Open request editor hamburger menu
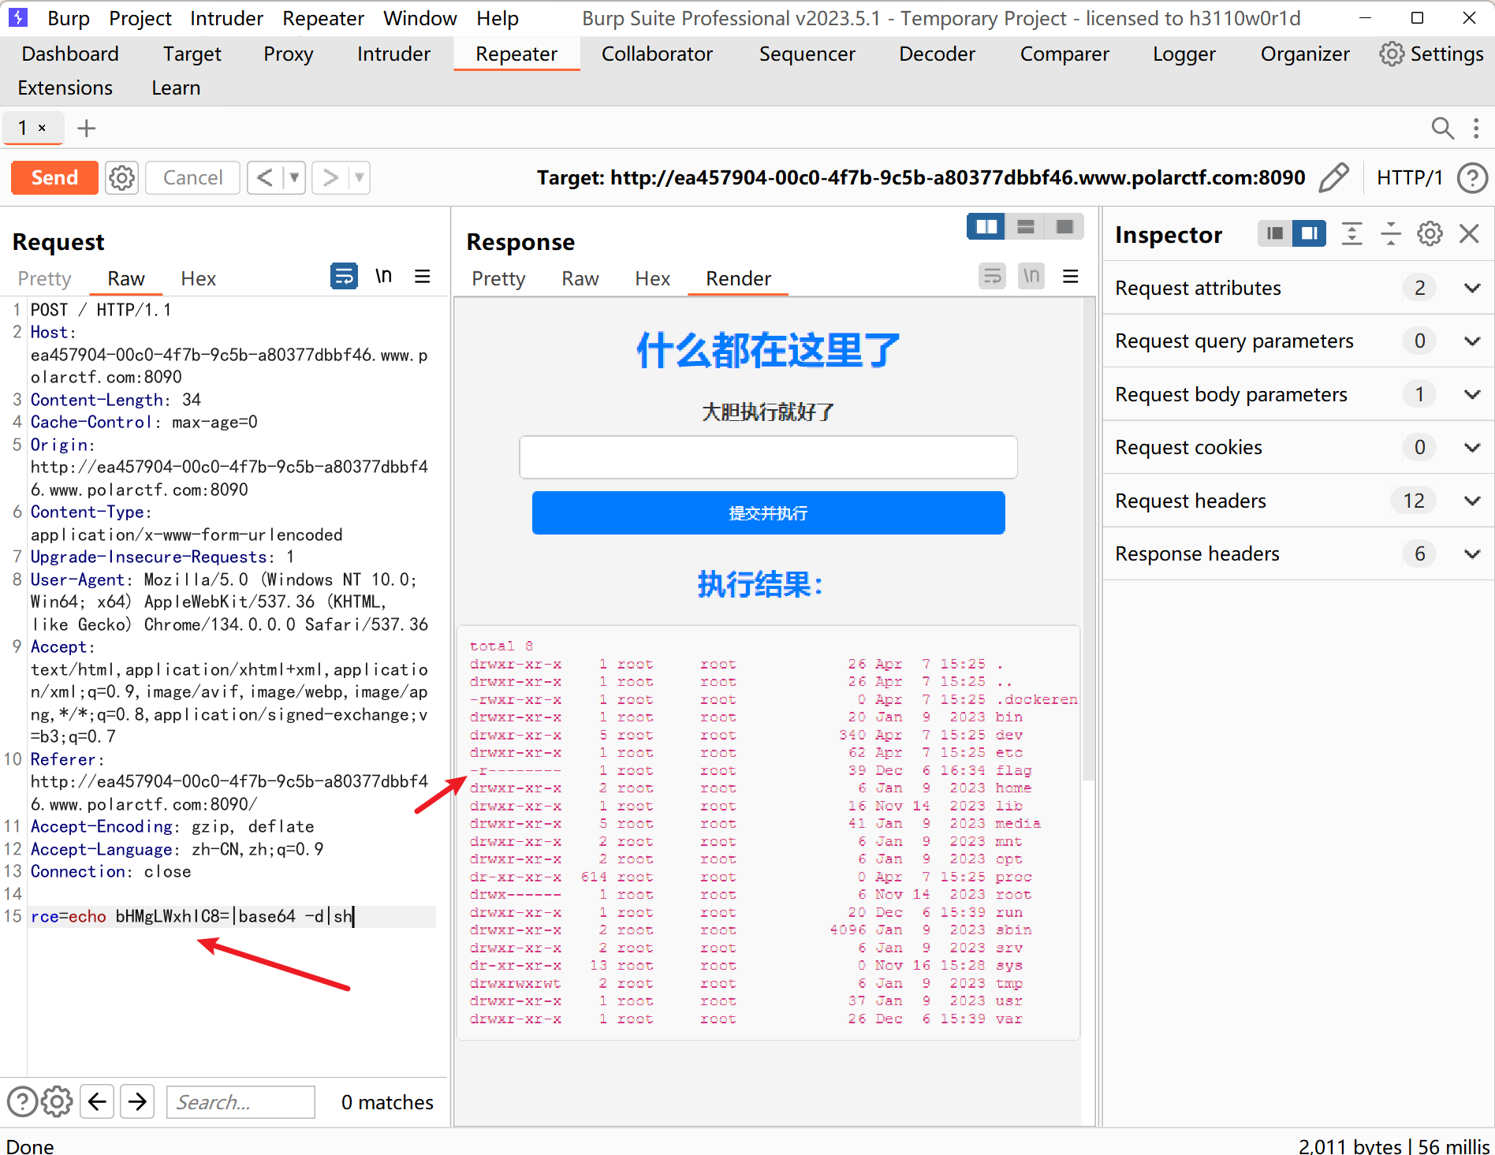This screenshot has height=1155, width=1495. click(x=423, y=276)
